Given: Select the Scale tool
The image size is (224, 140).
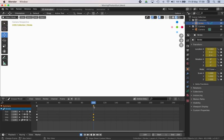Looking at the screenshot, I should pyautogui.click(x=4, y=46).
